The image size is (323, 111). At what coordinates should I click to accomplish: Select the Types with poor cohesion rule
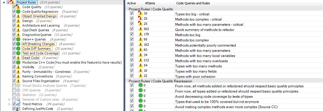tap(195, 77)
